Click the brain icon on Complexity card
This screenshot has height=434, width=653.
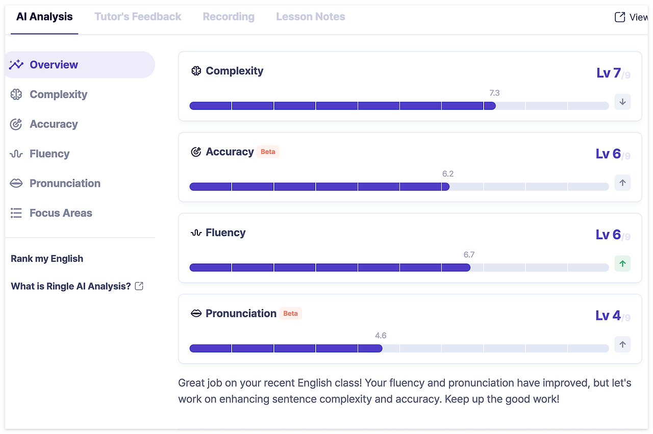[x=196, y=71]
